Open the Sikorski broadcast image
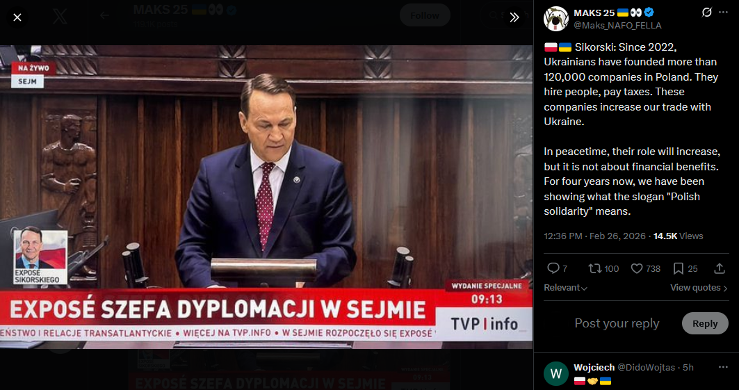The height and width of the screenshot is (390, 739). 266,197
